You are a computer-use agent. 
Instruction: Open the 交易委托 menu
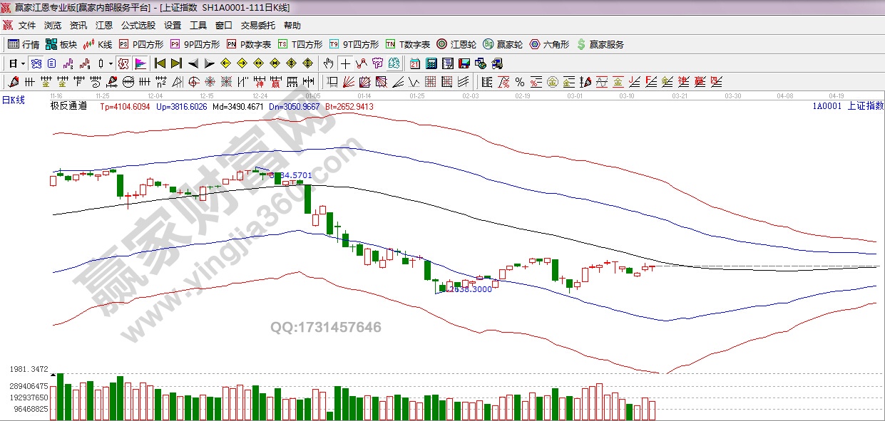tap(257, 25)
